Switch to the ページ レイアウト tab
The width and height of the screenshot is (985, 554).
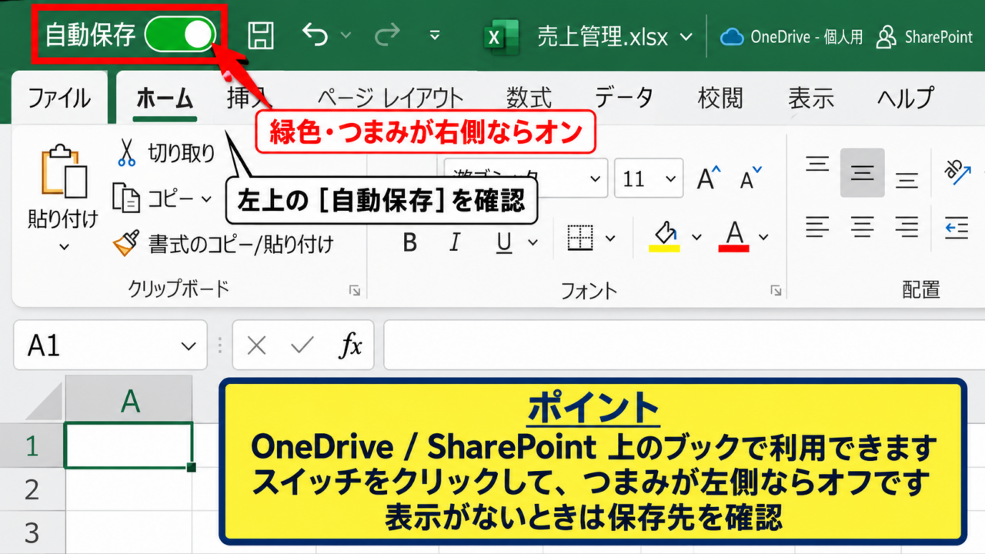pyautogui.click(x=390, y=98)
